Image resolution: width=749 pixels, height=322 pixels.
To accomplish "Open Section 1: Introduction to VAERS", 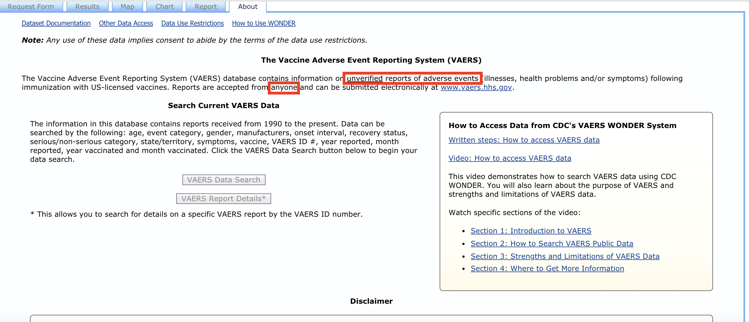I will 531,231.
